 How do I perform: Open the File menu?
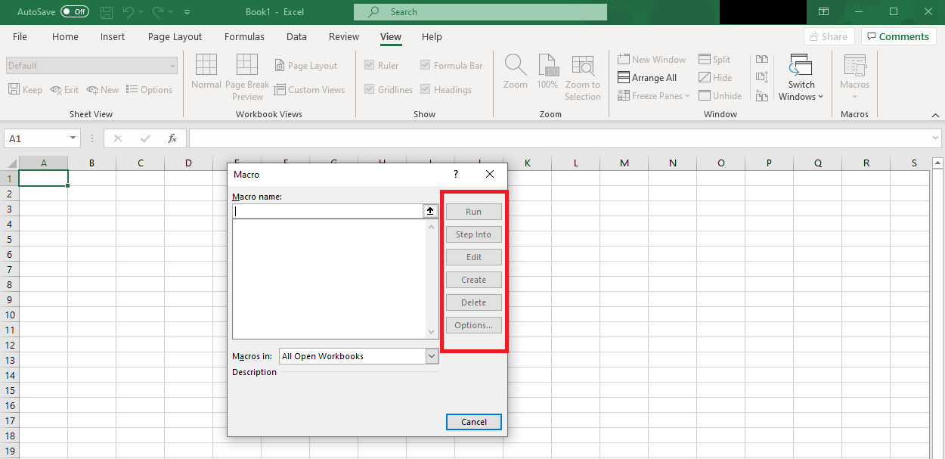[20, 36]
